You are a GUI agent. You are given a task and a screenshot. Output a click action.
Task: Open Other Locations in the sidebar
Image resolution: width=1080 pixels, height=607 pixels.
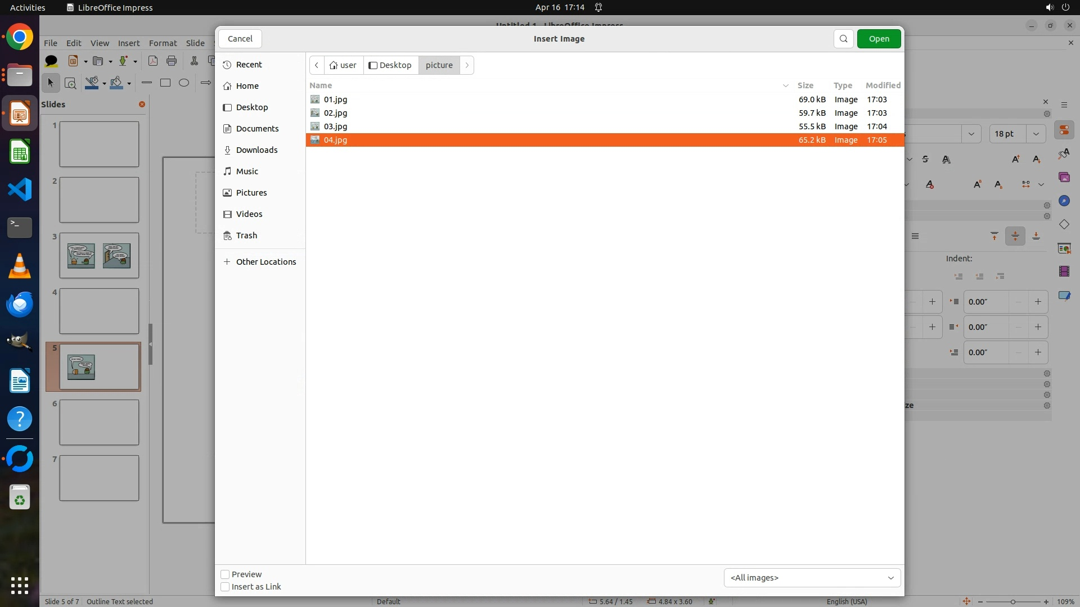coord(265,262)
